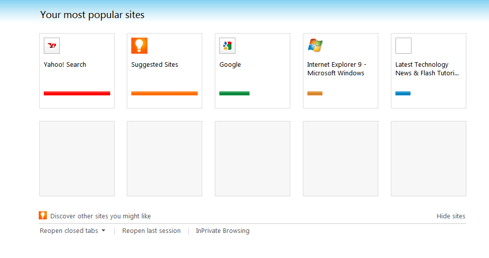
Task: Start InPrivate Browsing
Action: coord(222,231)
